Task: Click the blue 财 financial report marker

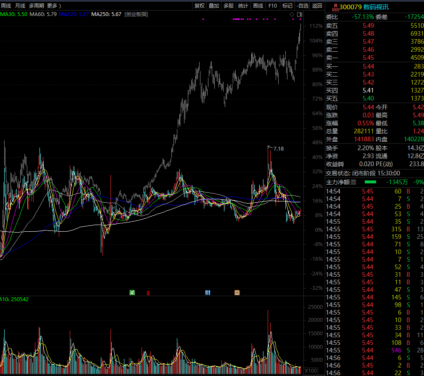Action: pos(208,293)
